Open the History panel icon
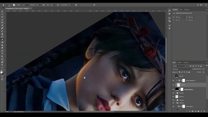208x117 pixels. pos(170,11)
